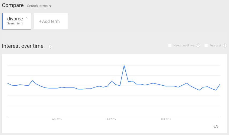
Task: Show help for Interest over time
Action: click(x=50, y=46)
